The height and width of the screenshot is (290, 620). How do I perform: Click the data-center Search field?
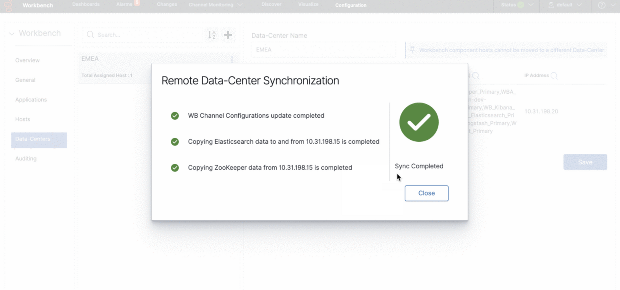pos(142,35)
